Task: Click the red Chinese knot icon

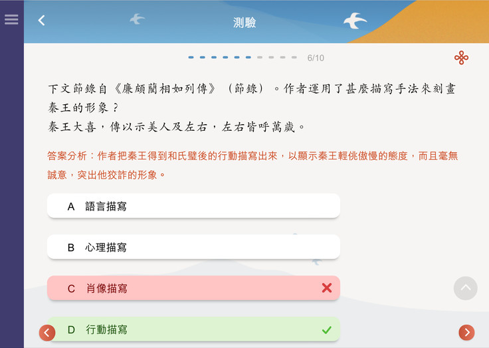Action: click(x=461, y=58)
